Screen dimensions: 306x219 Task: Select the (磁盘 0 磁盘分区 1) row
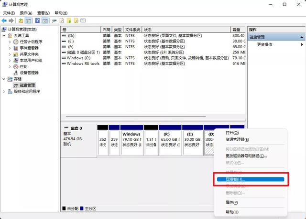point(153,52)
